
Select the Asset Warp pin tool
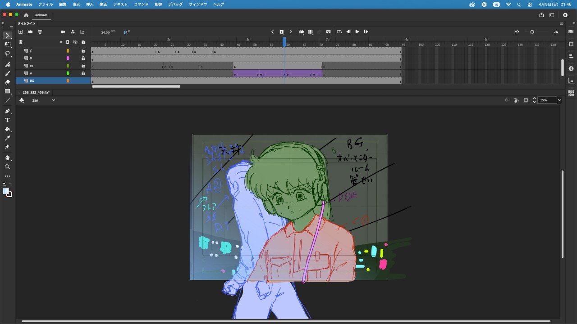(7, 147)
